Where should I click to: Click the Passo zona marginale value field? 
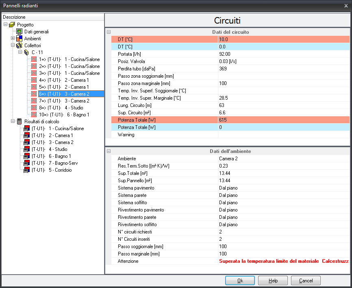pyautogui.click(x=283, y=83)
